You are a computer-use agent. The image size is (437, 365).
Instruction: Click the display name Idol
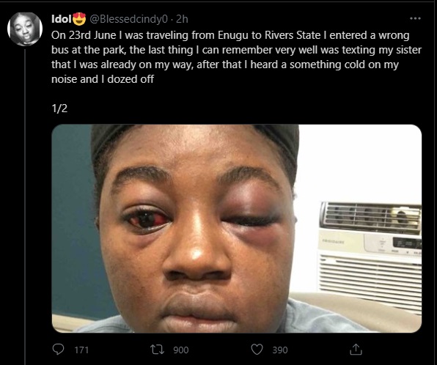(x=62, y=18)
